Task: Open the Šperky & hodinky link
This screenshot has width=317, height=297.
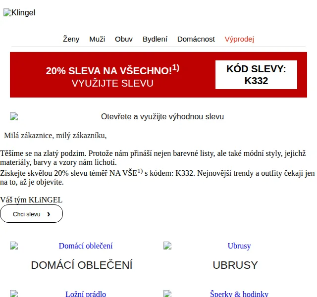Action: point(239,294)
